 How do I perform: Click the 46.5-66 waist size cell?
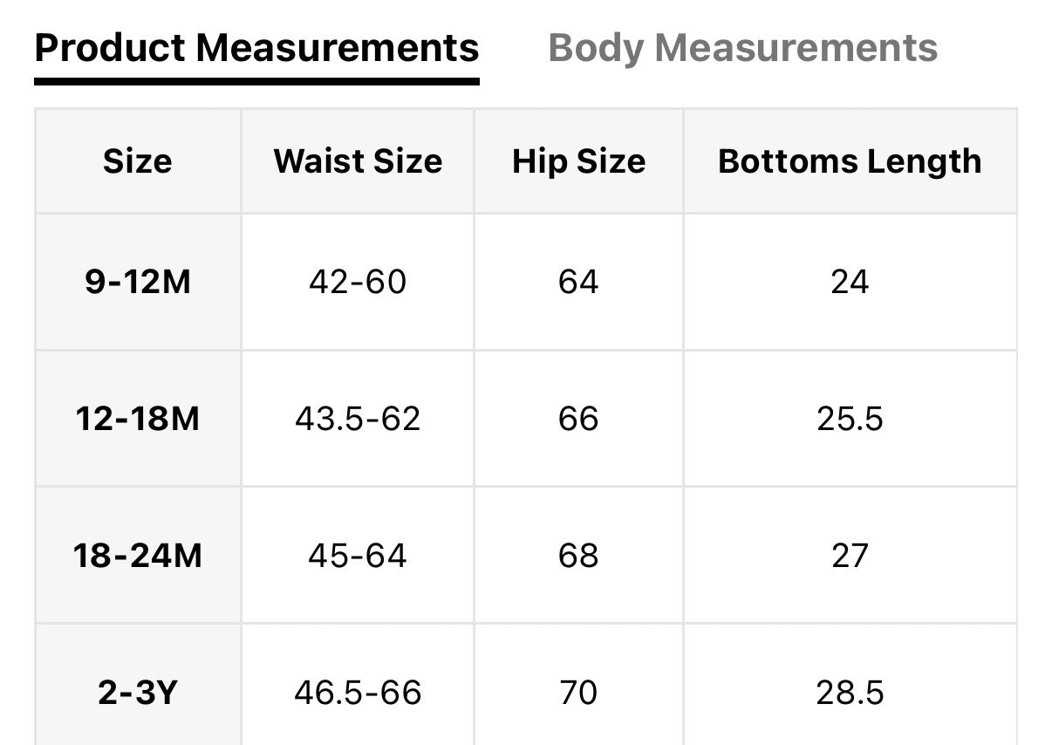tap(358, 693)
